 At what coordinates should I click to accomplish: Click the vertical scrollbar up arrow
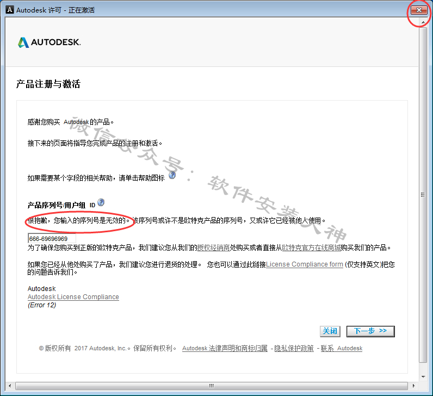tap(423, 22)
